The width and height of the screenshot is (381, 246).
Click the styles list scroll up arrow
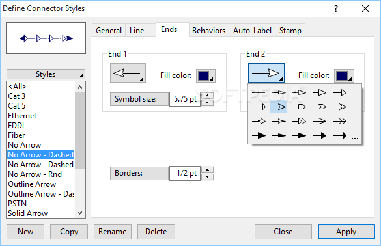[x=79, y=87]
